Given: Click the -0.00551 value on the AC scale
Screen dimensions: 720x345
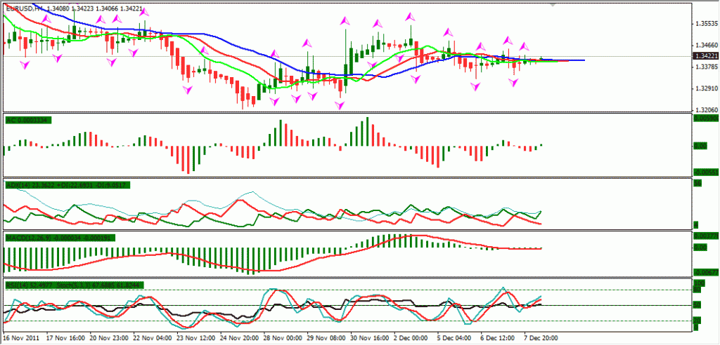Looking at the screenshot, I should coord(706,173).
